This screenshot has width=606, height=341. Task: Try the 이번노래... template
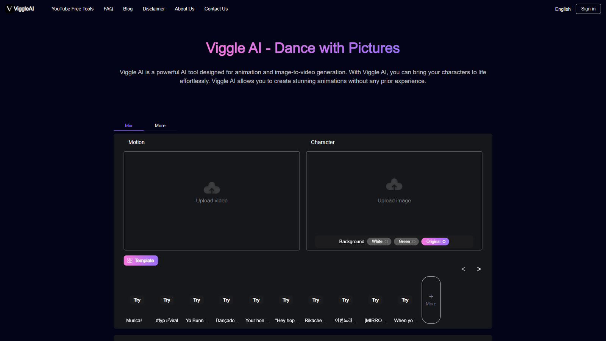pyautogui.click(x=345, y=300)
